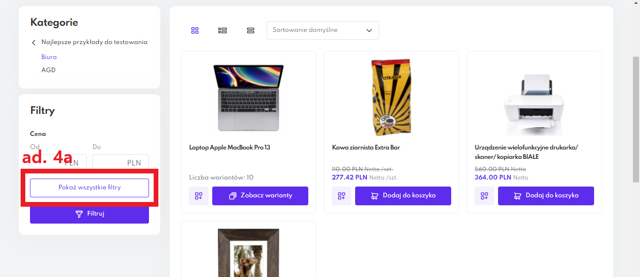Switch to grid view layout
Viewport: 640px width, 277px height.
195,30
